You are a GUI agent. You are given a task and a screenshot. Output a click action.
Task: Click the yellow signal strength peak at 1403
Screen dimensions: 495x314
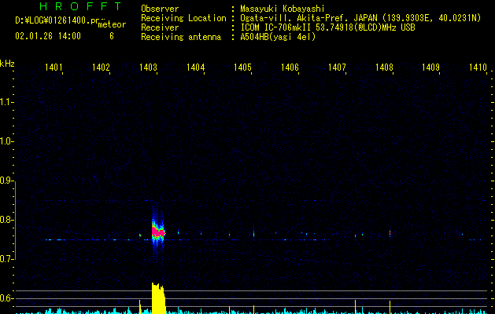point(158,298)
